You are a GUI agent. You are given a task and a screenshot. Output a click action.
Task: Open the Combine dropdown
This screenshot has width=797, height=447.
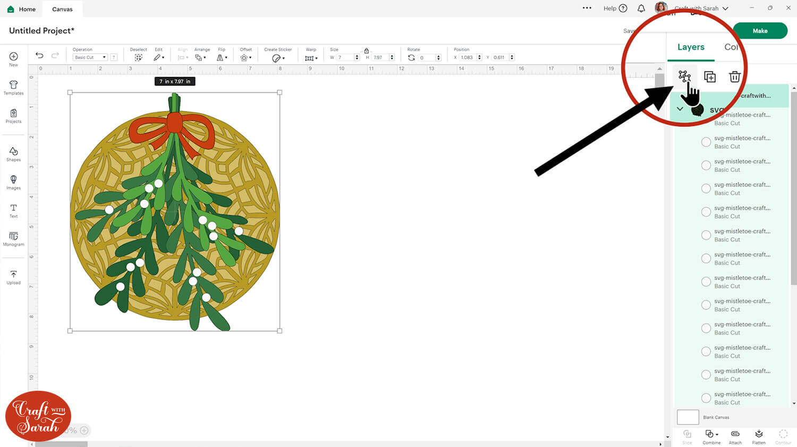(711, 437)
